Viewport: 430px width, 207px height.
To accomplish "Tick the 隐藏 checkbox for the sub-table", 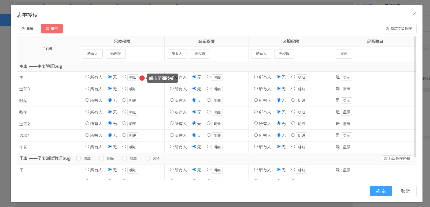I will tap(125, 158).
